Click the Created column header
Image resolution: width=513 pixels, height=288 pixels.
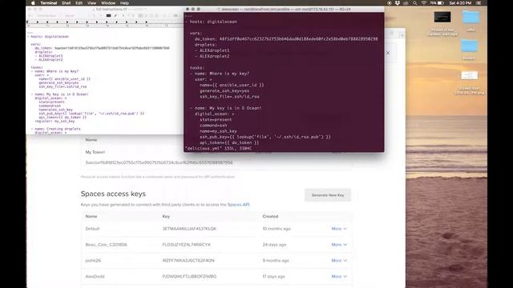click(270, 216)
